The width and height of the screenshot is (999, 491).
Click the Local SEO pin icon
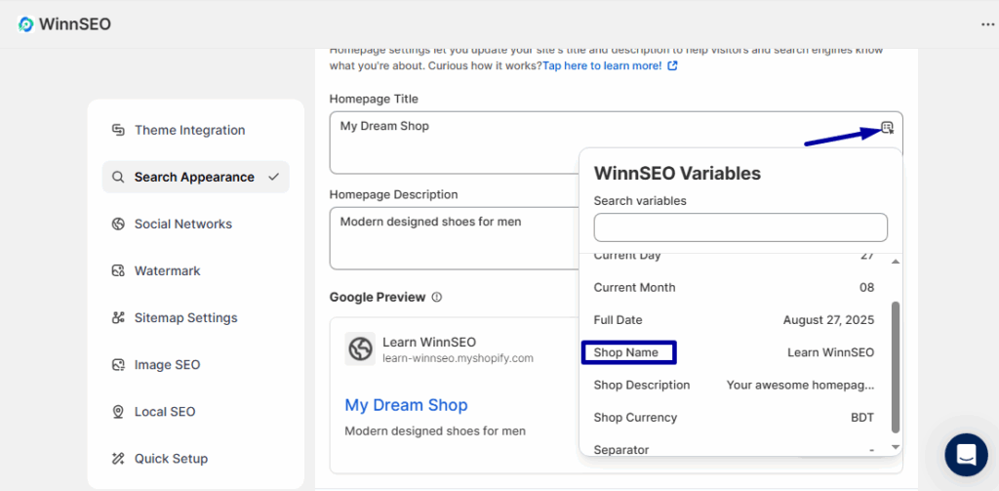[118, 412]
